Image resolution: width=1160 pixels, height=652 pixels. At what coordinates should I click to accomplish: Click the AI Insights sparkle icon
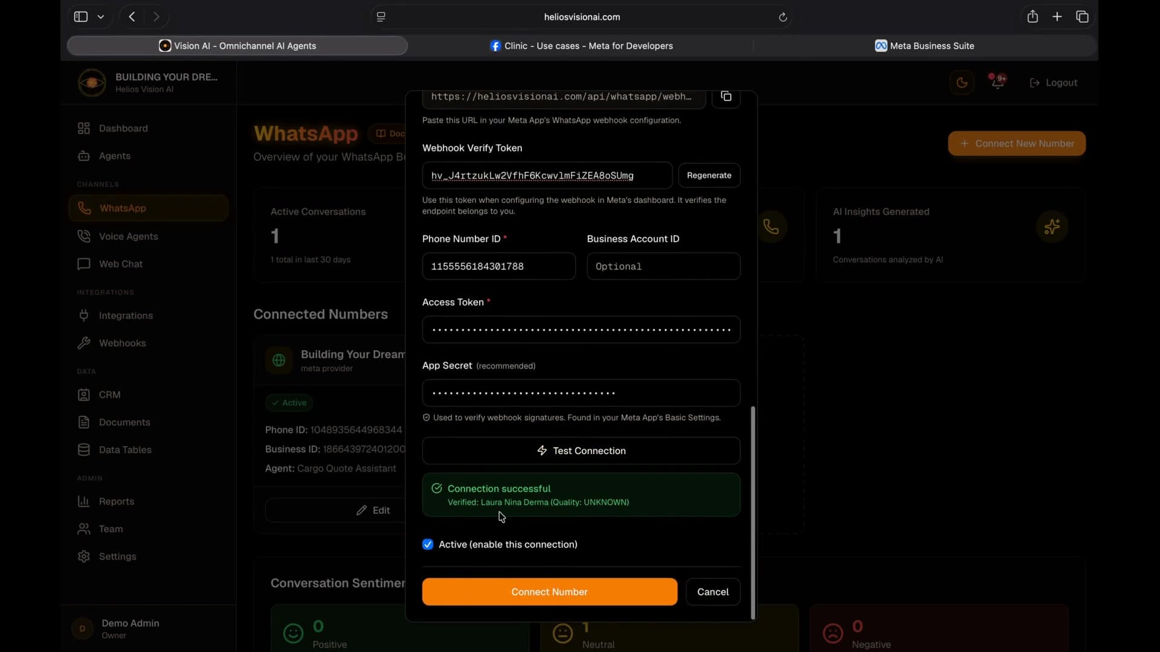click(1052, 227)
